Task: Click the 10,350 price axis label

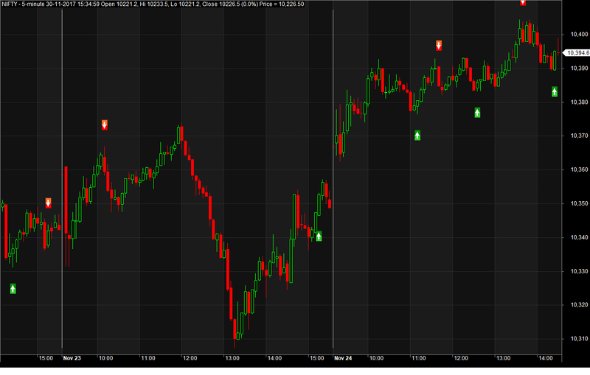Action: (x=579, y=203)
